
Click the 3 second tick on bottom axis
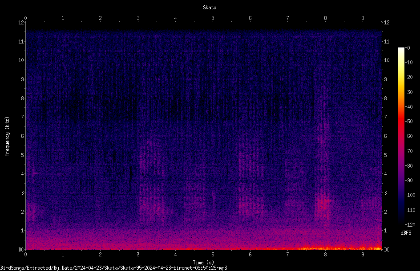point(138,255)
